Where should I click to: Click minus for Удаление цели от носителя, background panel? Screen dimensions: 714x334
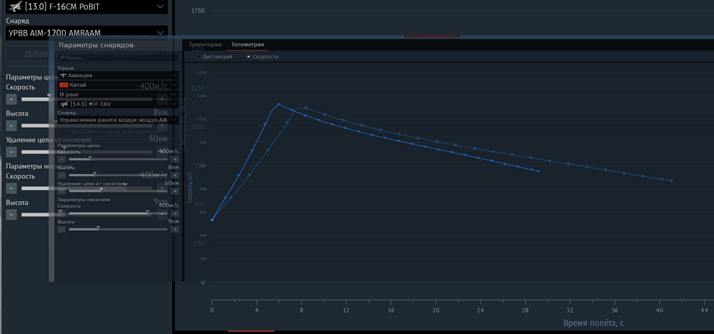[12, 152]
